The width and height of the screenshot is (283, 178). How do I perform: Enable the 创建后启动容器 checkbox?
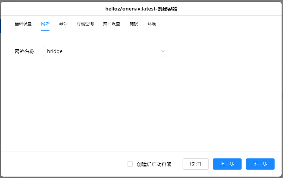130,164
